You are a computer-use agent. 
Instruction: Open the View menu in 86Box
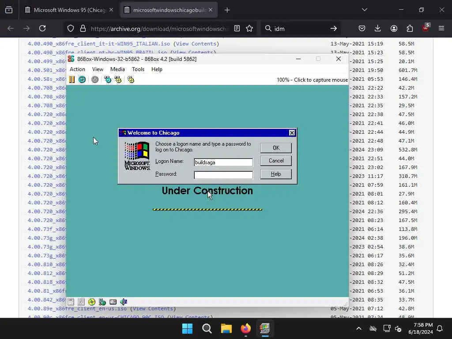tap(98, 69)
